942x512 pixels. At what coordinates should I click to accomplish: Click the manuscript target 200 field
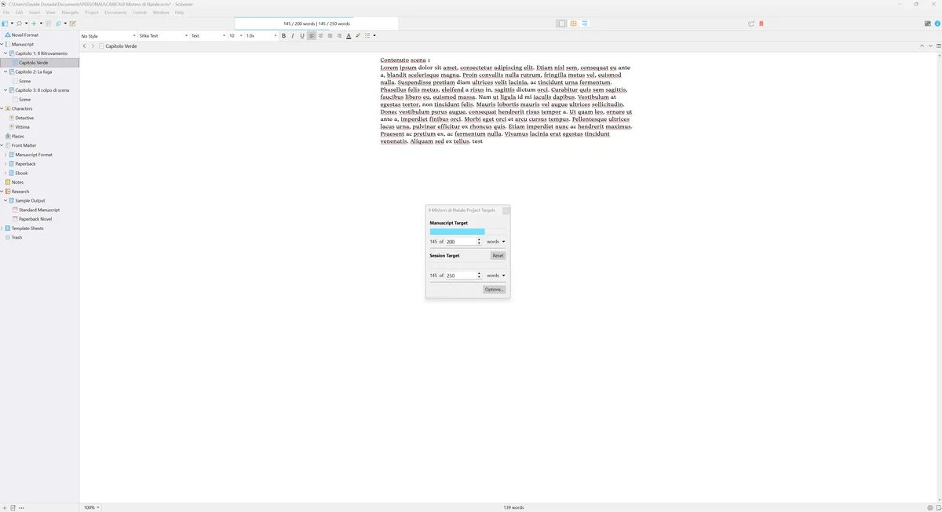462,242
